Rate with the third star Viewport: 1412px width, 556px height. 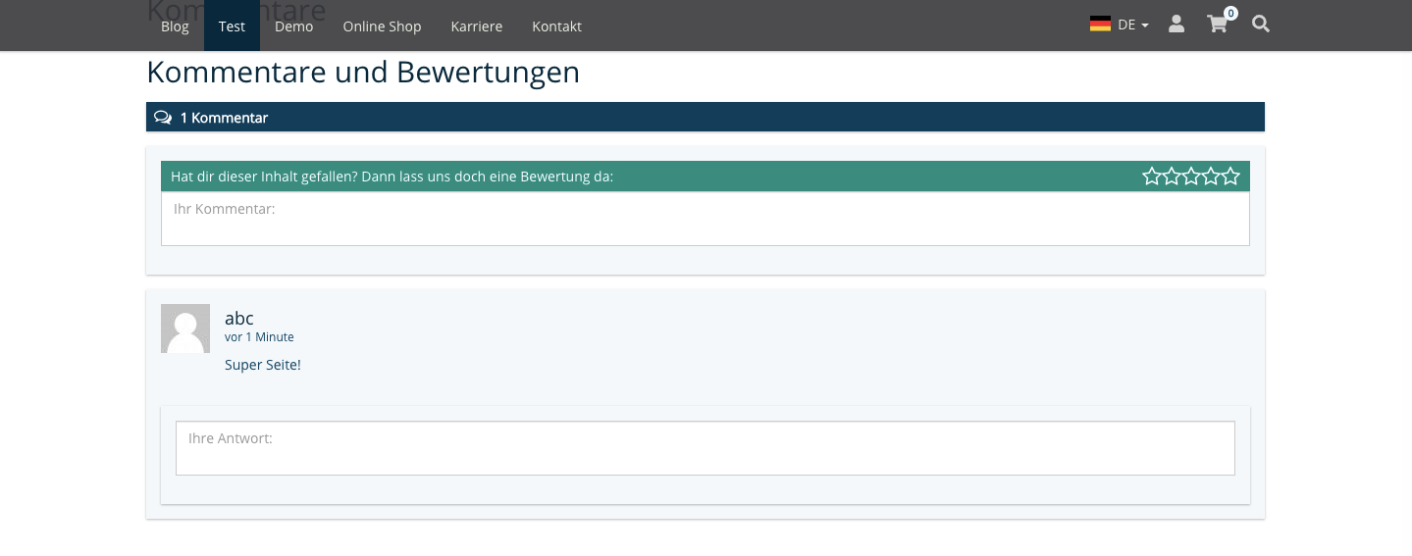pos(1191,177)
